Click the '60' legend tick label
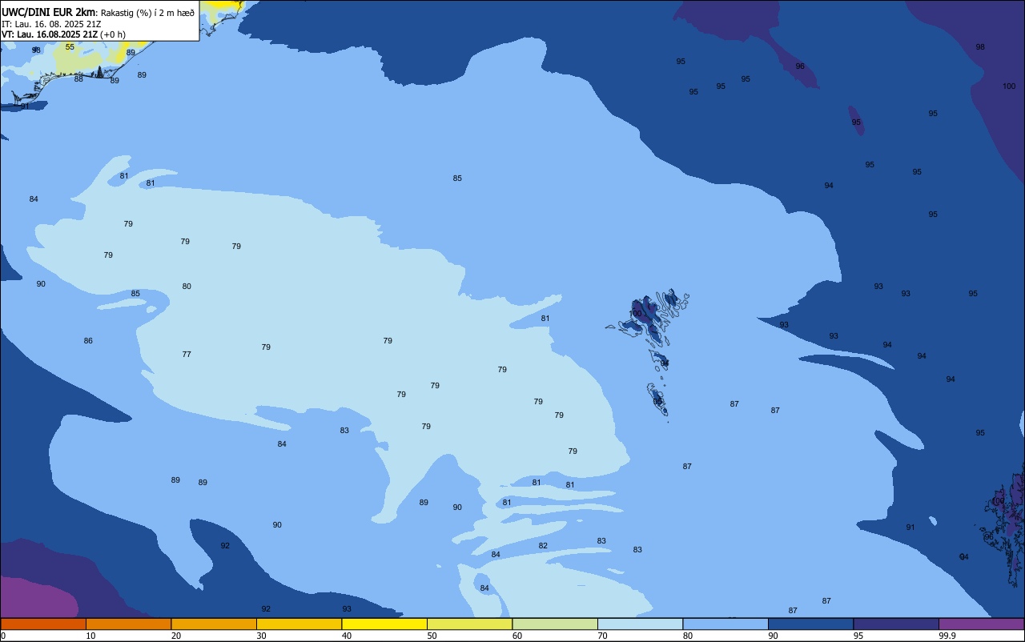The width and height of the screenshot is (1025, 642). [517, 636]
